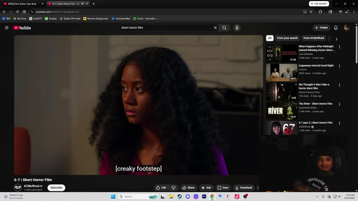358x201 pixels.
Task: Open Stable Diff Install bookmark
Action: coord(70,19)
